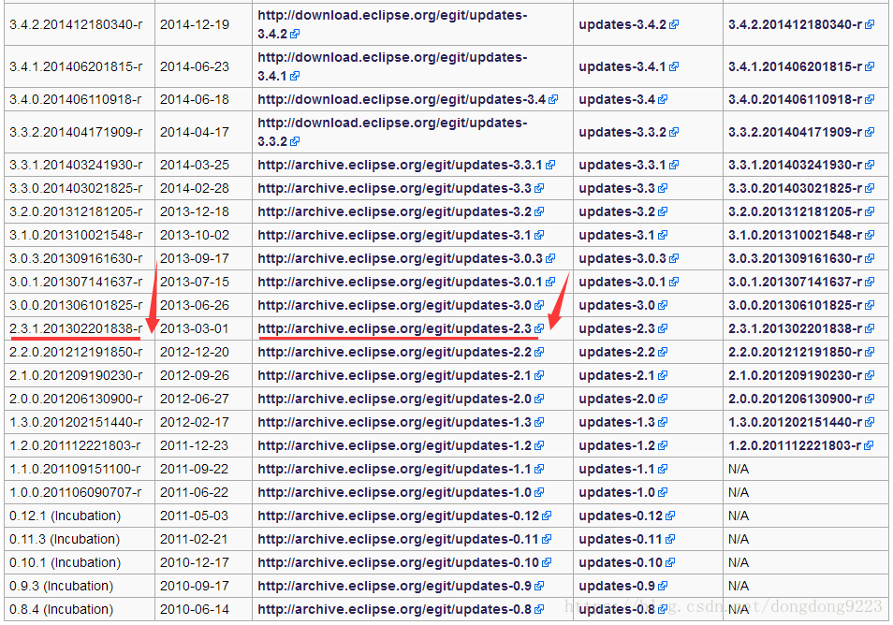Open the full http://archive.eclipse.org/egit/updates-0.10 URL link
893x625 pixels.
[x=404, y=561]
